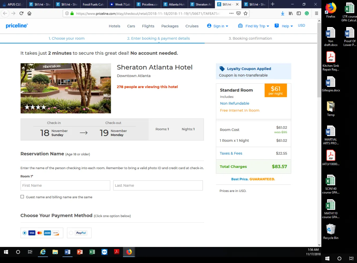Choose the PayPal payment option
Screen dimensions: 357x263
click(79, 233)
